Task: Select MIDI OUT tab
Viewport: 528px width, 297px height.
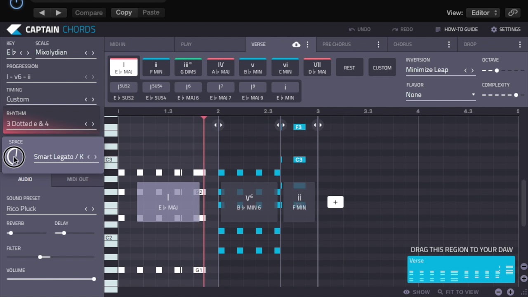Action: pyautogui.click(x=78, y=179)
